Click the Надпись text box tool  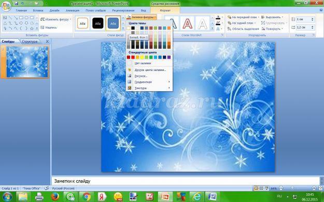click(49, 27)
